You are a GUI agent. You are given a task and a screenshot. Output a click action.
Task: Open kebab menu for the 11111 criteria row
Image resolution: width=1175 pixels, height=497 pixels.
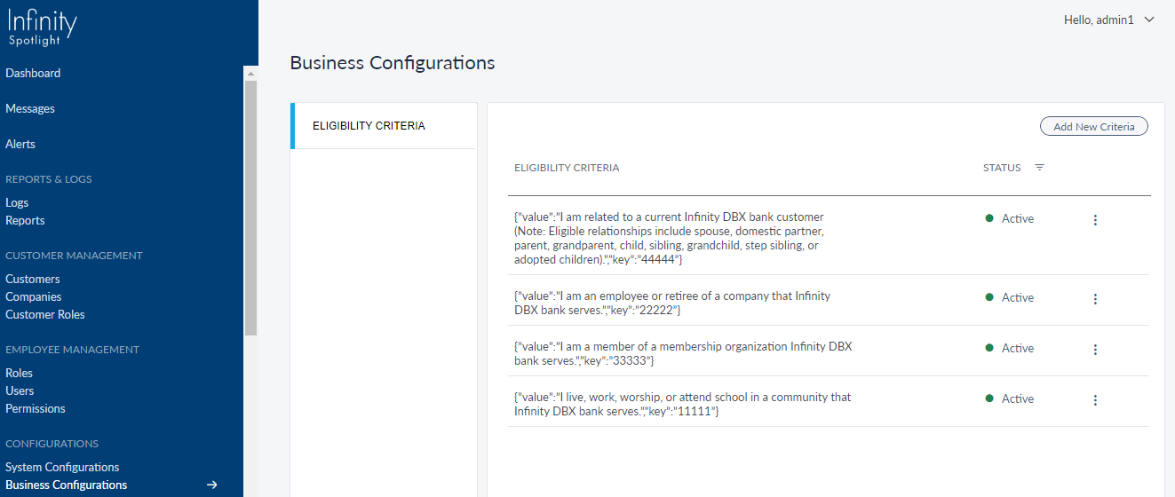[1095, 400]
